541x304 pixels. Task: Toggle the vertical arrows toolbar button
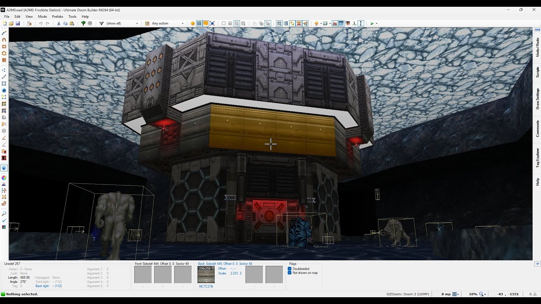click(361, 23)
